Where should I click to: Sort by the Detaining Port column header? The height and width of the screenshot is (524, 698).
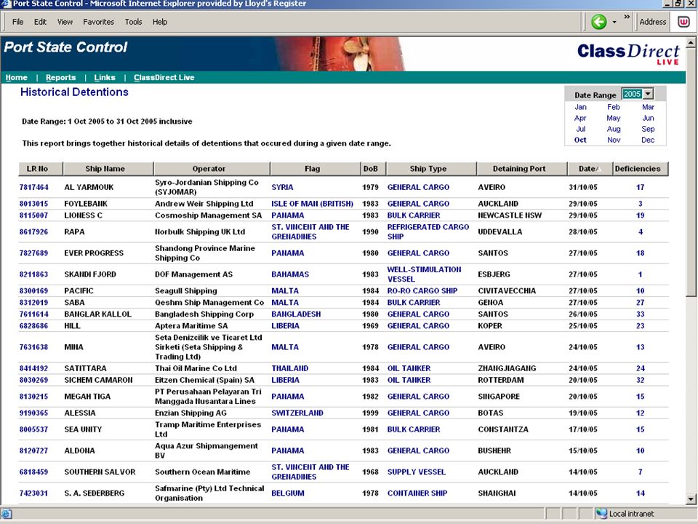click(522, 169)
